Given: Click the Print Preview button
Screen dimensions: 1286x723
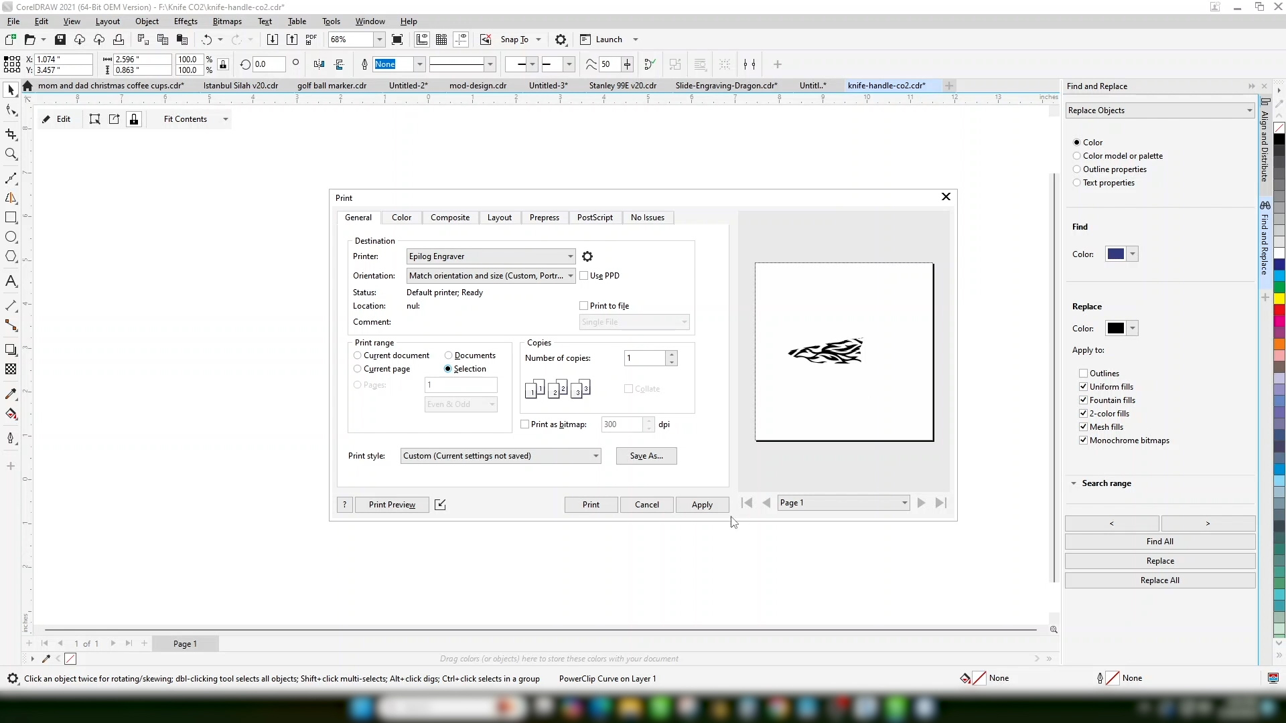Looking at the screenshot, I should tap(392, 505).
